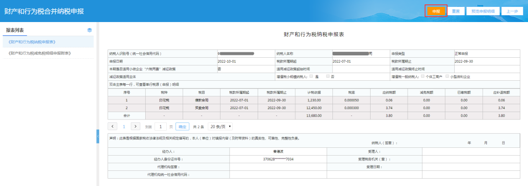Click the 税种 column header
The image size is (528, 186).
coord(164,92)
